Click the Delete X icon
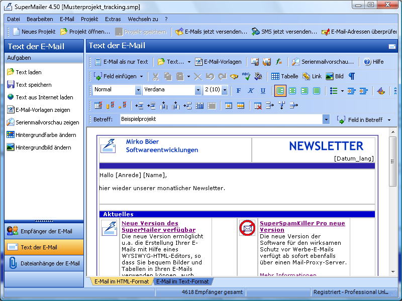This screenshot has height=301, width=402. point(197,76)
